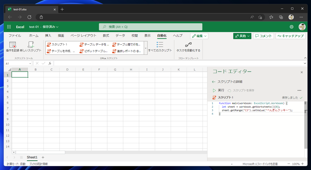
Task: Open the ヘルプ tab
Action: pyautogui.click(x=178, y=36)
